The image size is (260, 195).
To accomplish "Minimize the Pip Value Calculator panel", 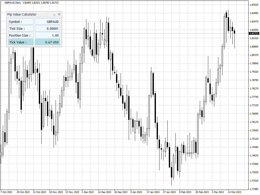I will (x=54, y=14).
